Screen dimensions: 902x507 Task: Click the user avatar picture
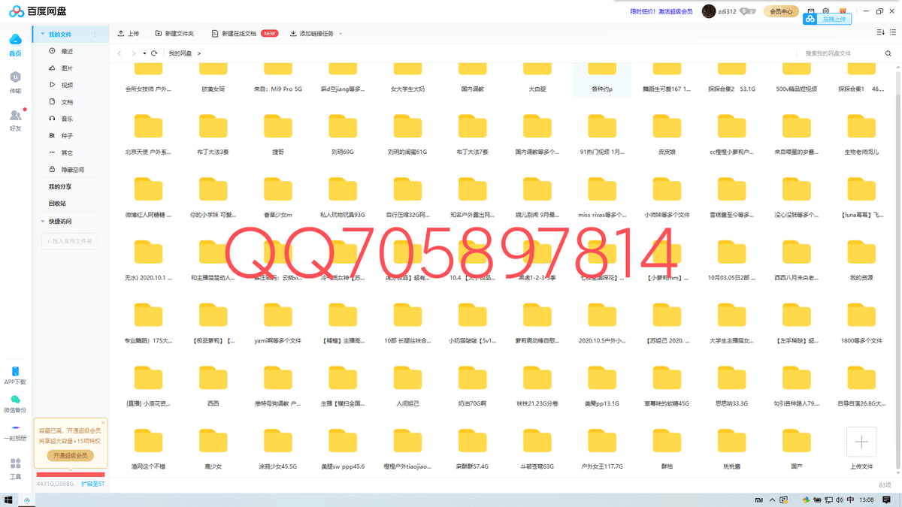click(x=709, y=11)
